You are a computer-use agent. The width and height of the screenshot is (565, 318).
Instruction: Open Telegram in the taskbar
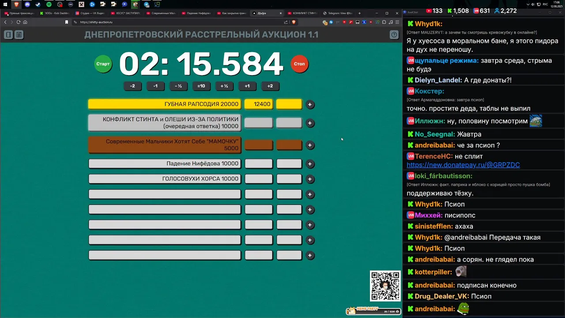(147, 4)
